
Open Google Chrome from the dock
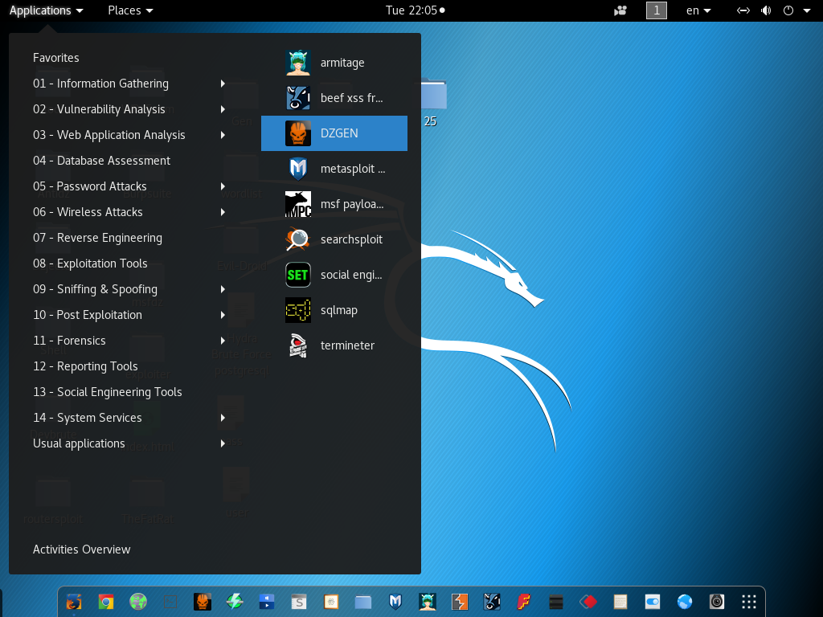[106, 602]
